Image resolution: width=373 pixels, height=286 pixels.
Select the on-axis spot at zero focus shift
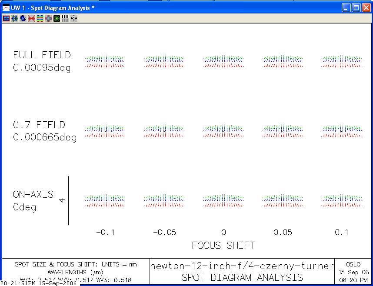pos(223,199)
